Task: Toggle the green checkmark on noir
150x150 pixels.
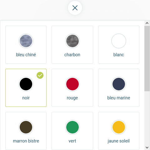Action: click(40, 75)
